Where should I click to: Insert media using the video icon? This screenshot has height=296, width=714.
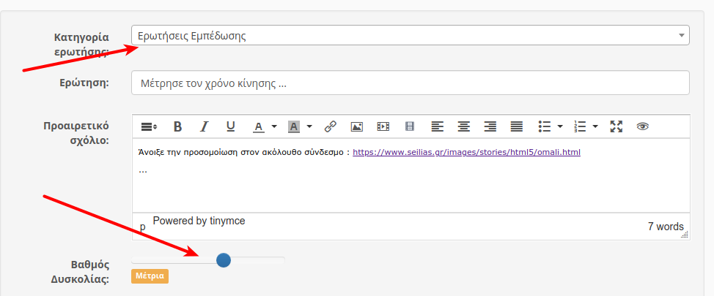click(383, 126)
